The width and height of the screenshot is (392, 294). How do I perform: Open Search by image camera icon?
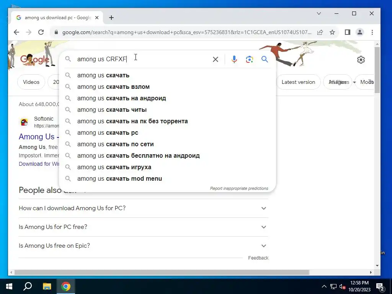pos(250,59)
